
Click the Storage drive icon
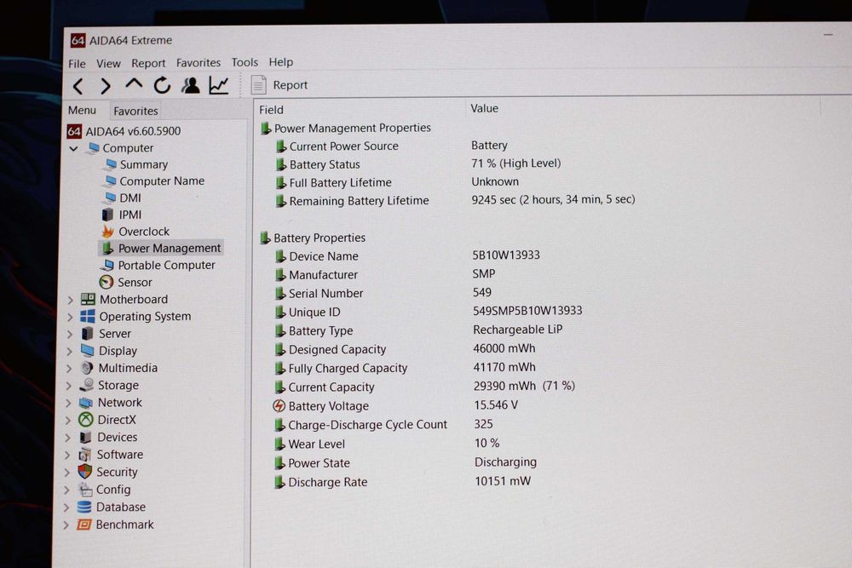click(86, 384)
